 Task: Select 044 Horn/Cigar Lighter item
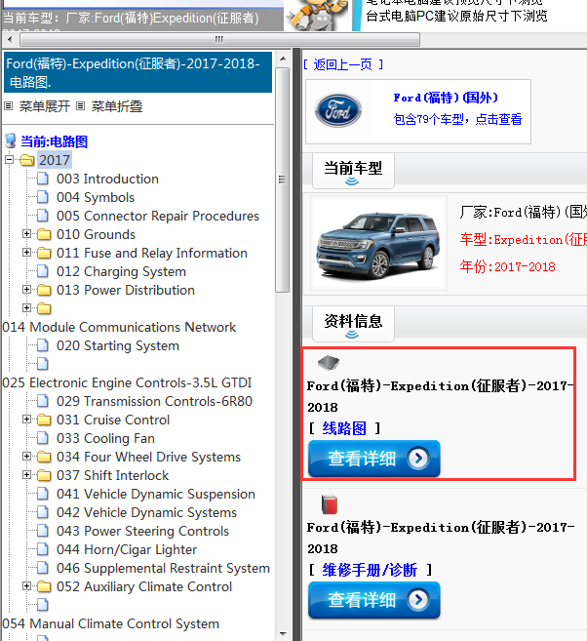pos(127,550)
